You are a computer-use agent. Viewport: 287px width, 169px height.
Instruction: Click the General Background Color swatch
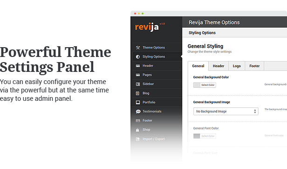point(197,85)
